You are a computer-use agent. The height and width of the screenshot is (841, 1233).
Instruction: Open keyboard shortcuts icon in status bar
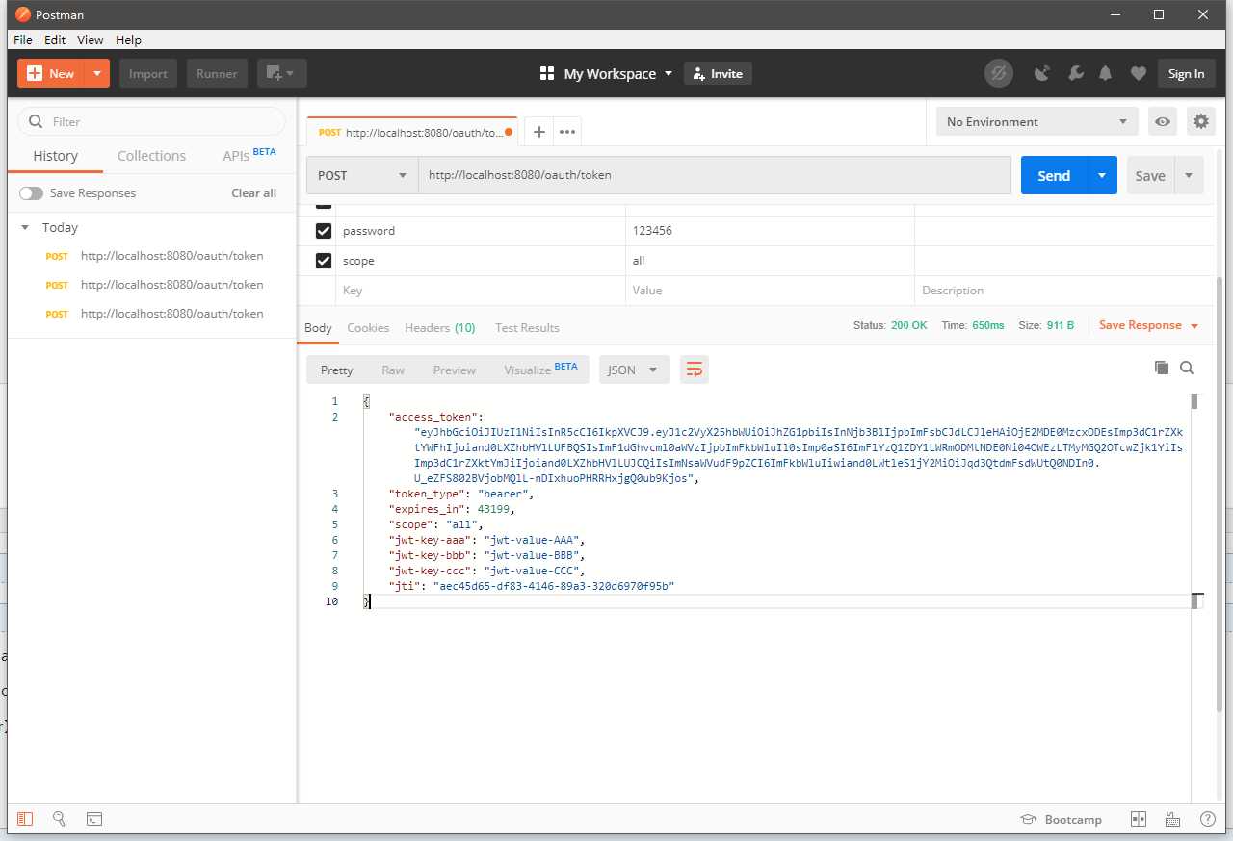1172,819
